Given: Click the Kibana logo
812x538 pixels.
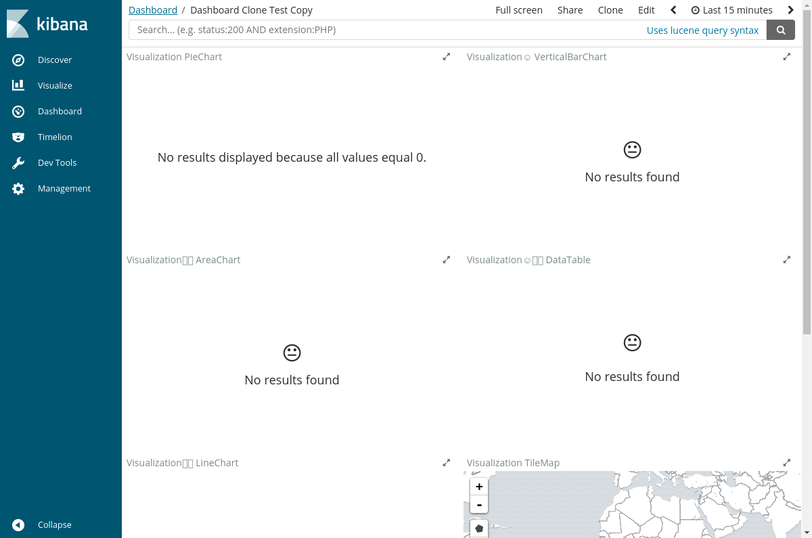Looking at the screenshot, I should [47, 24].
